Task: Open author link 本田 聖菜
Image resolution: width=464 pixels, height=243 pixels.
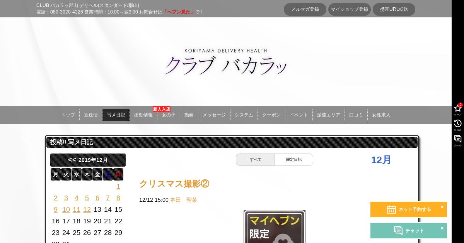Action: point(184,200)
